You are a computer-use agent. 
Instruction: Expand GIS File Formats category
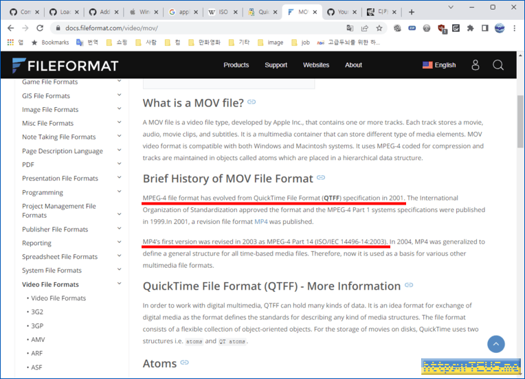pyautogui.click(x=119, y=95)
